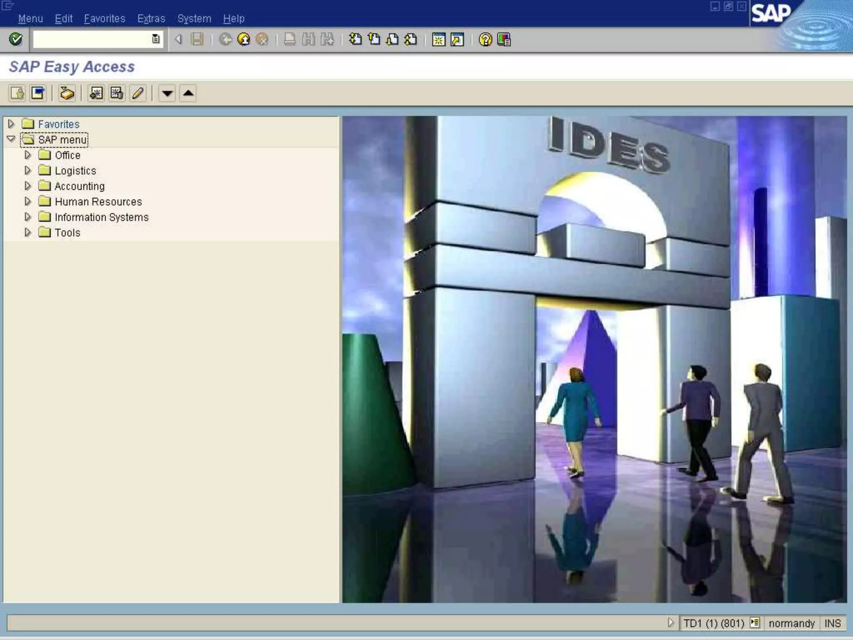Click the Add to Favorites icon

96,93
